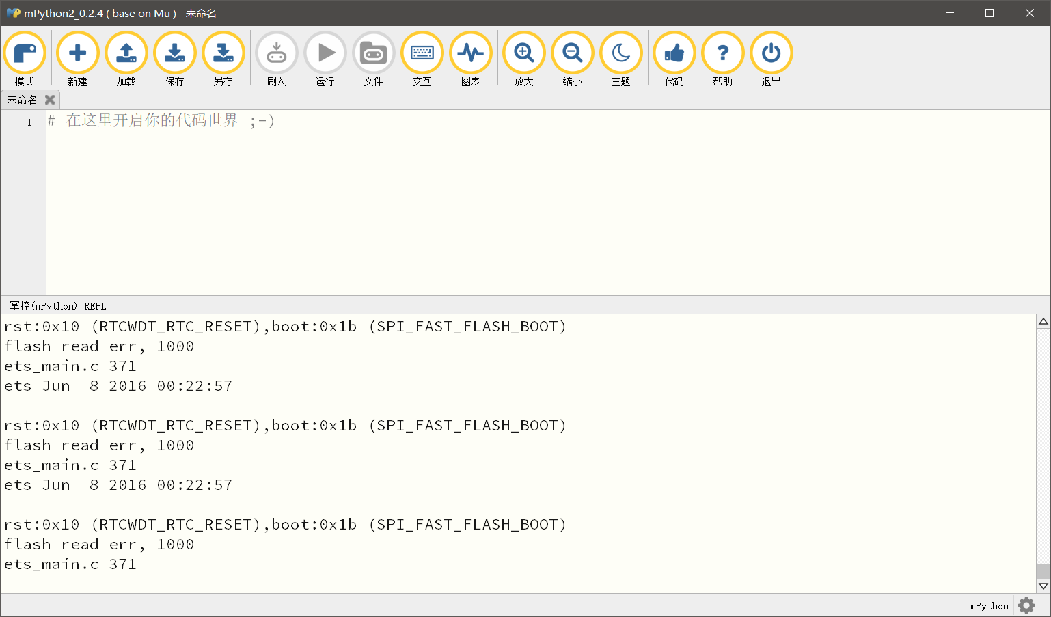Open the 文件 file manager
Viewport: 1051px width, 617px height.
tap(374, 59)
